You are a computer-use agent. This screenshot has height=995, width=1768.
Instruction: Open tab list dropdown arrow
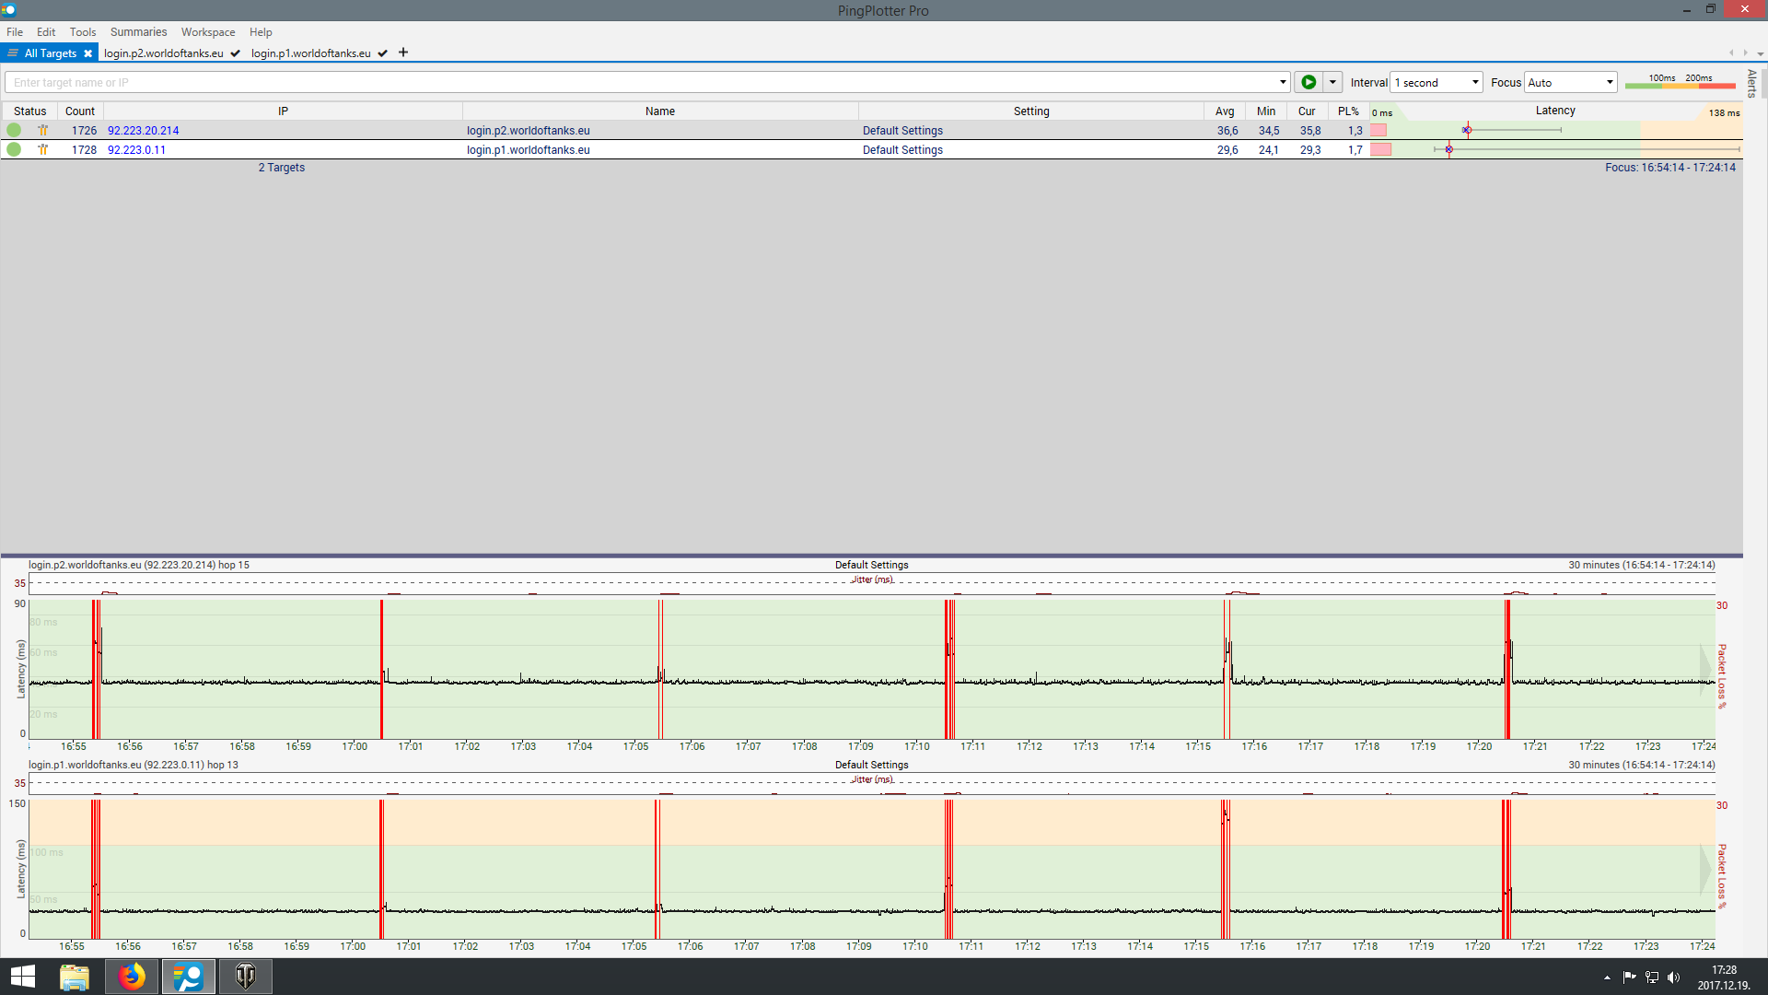pos(1761,53)
